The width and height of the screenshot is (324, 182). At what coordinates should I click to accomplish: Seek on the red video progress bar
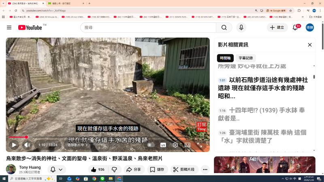(108, 137)
